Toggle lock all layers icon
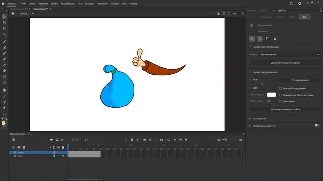The height and width of the screenshot is (181, 323). (63, 147)
